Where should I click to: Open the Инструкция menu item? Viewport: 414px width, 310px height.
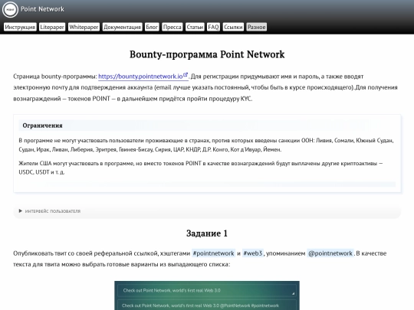click(x=20, y=27)
